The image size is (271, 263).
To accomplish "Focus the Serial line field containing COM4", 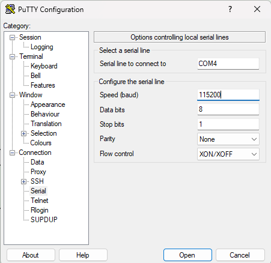I will (228, 64).
